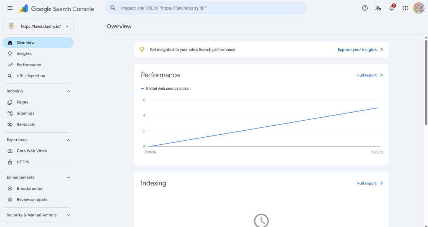Click the Experience section heading label
This screenshot has height=227, width=428.
[x=17, y=140]
